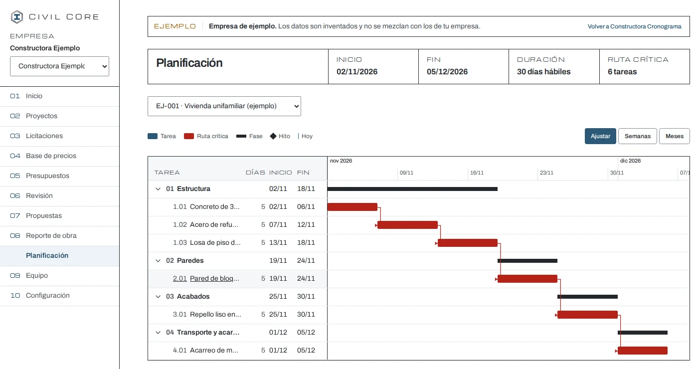Open Proyectos in sidebar

coord(59,116)
